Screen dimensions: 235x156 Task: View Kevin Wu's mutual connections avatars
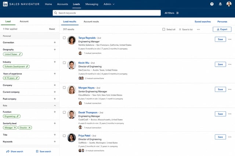point(81,78)
